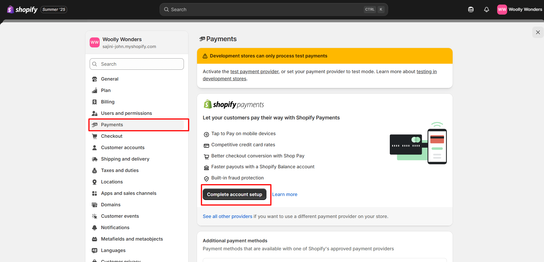
Task: Click the sajini-john.myshopify.com store URL
Action: pos(129,47)
